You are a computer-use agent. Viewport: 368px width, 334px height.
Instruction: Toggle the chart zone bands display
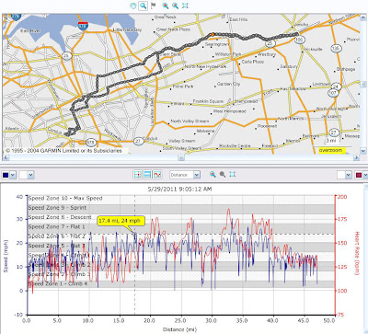click(x=147, y=175)
